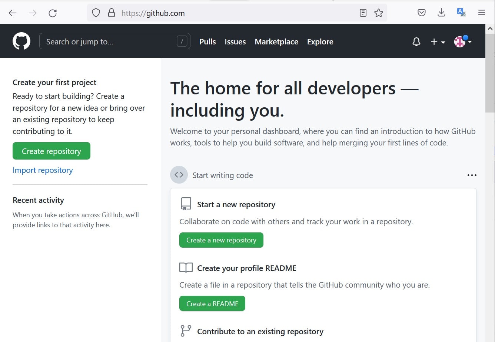Image resolution: width=495 pixels, height=342 pixels.
Task: Open the Firefox downloads icon
Action: (x=441, y=13)
